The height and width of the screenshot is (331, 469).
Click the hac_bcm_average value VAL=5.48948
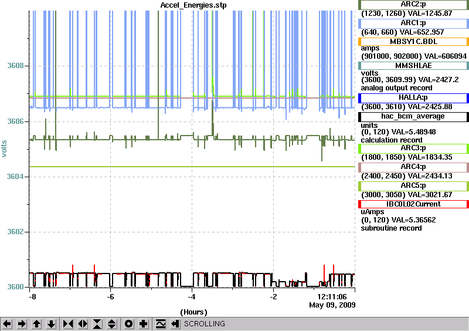414,132
